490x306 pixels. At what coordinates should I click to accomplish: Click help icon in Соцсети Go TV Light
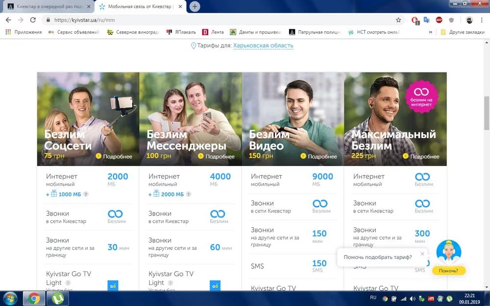[68, 283]
